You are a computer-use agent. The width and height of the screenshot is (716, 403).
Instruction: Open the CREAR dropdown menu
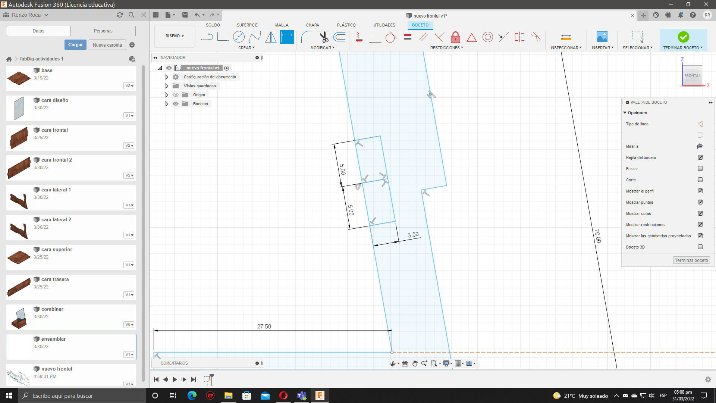tap(246, 48)
